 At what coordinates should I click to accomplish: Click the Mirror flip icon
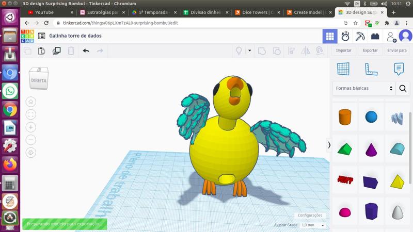pyautogui.click(x=305, y=51)
